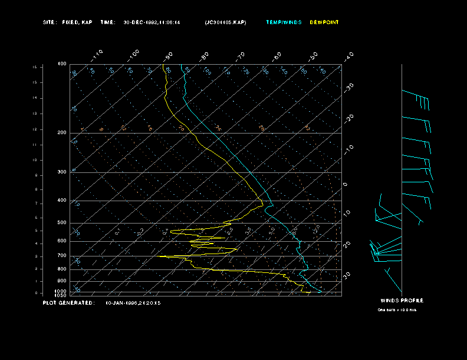Click the '-80' temperature axis label
The image size is (467, 360).
(204, 56)
